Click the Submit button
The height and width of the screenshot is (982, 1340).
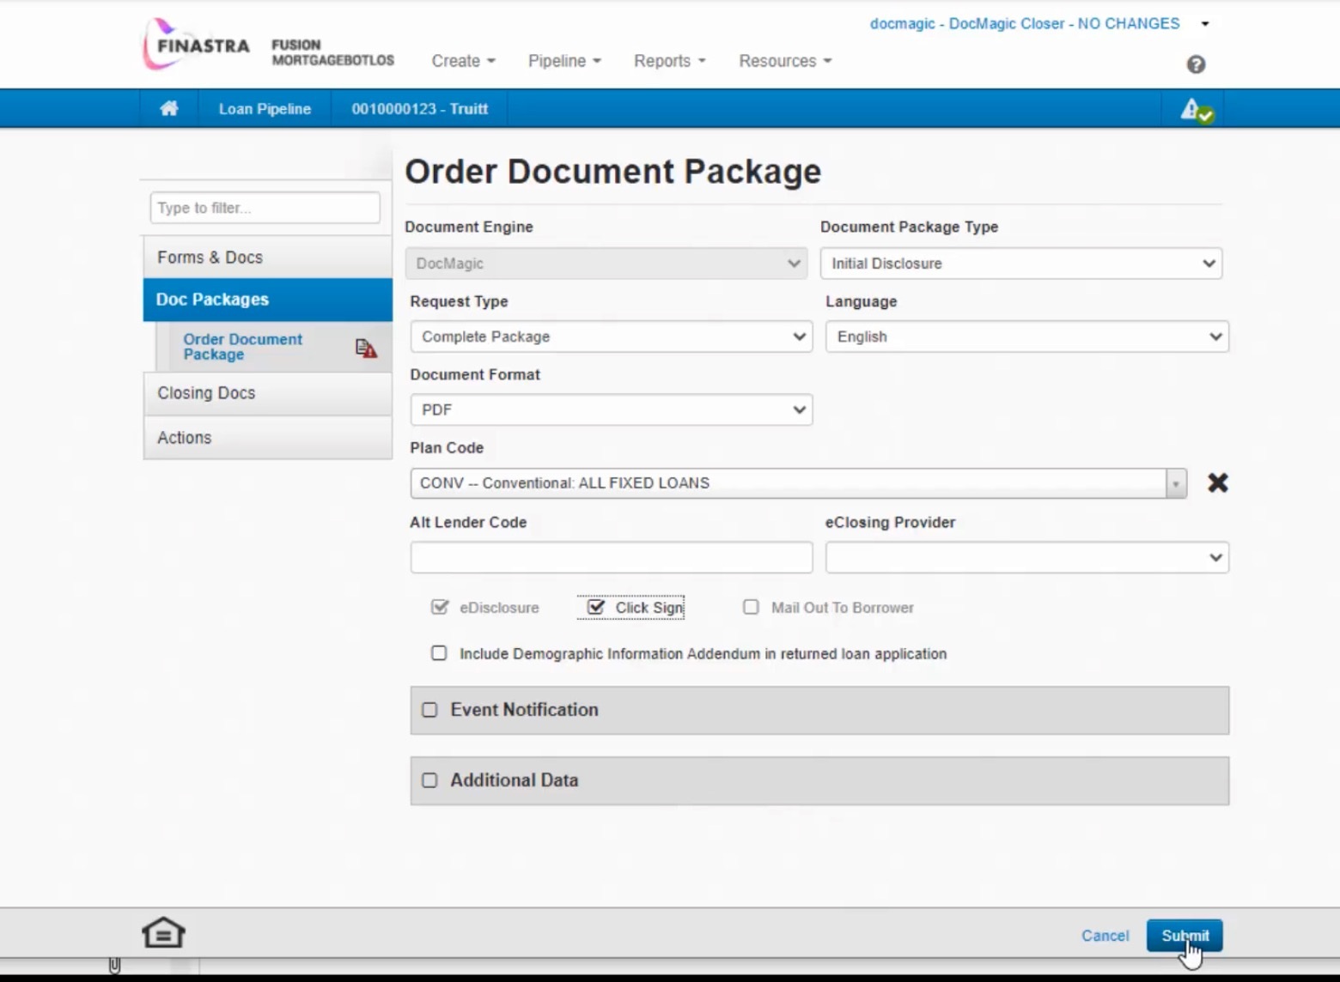1184,936
